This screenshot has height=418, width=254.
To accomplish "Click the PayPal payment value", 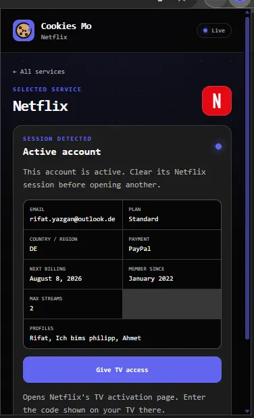I will click(140, 249).
